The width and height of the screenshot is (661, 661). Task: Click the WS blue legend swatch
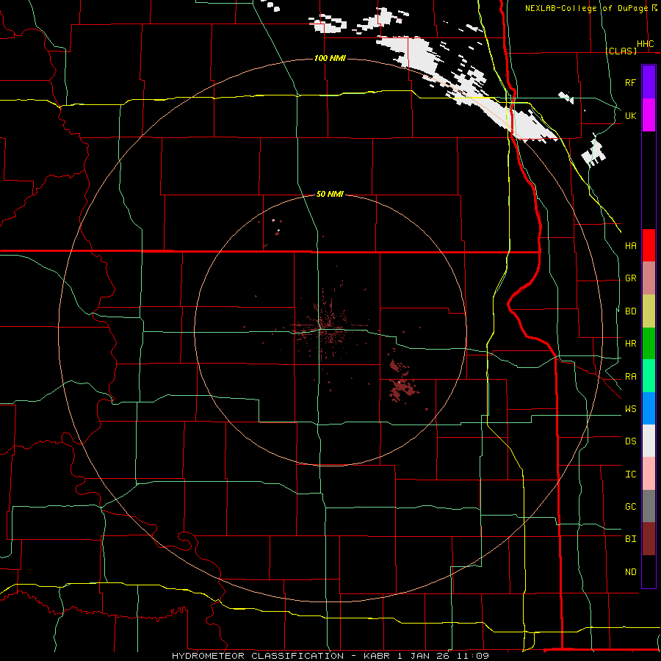[649, 408]
